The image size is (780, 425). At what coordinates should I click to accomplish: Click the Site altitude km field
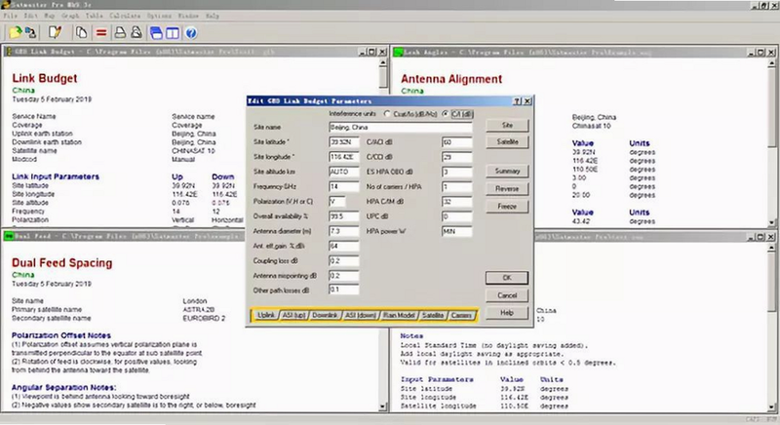coord(344,172)
